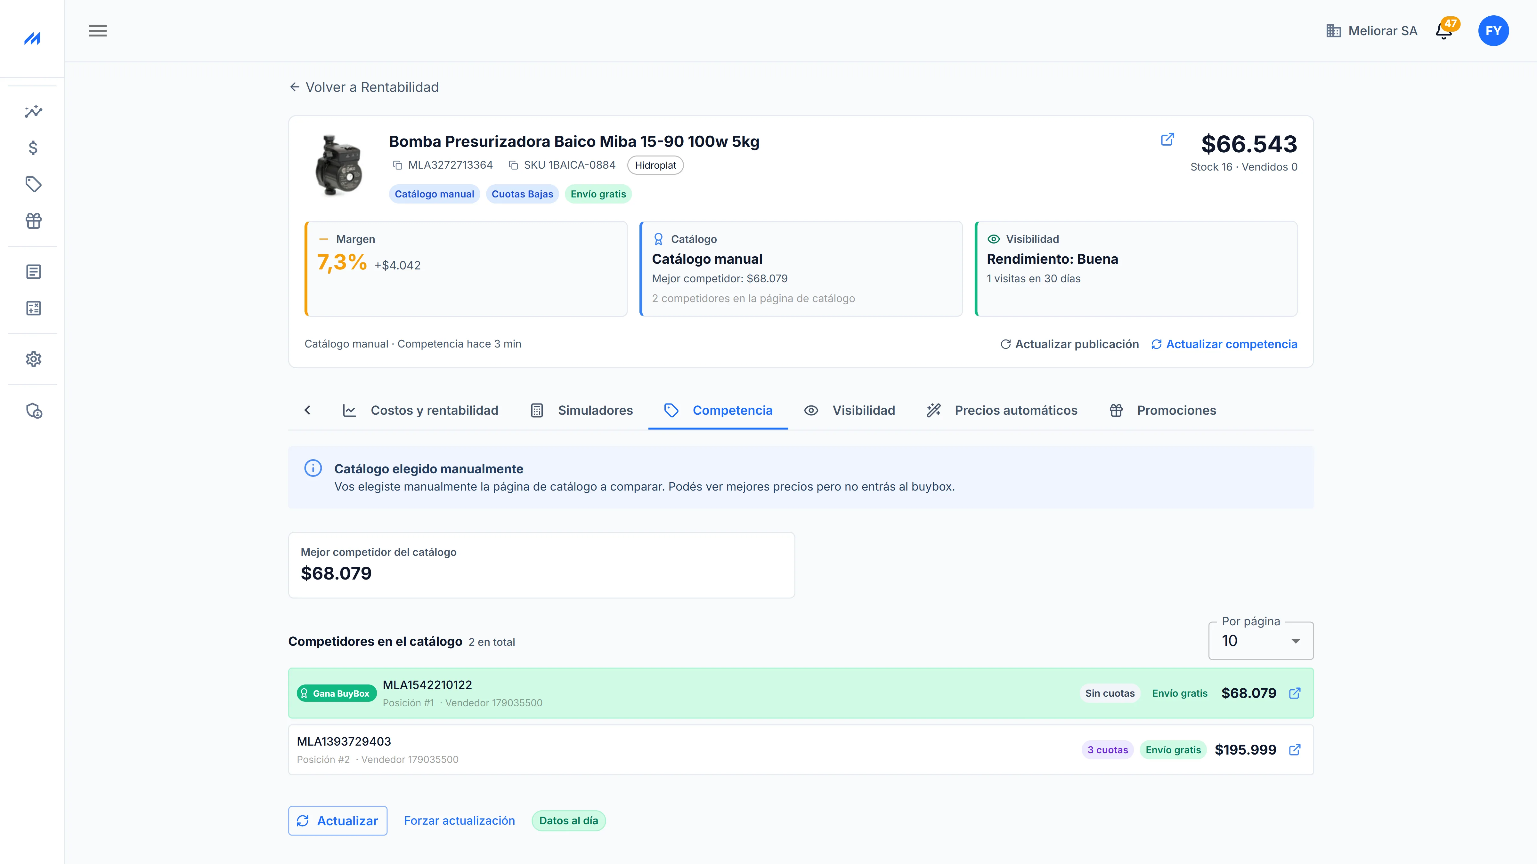Screen dimensions: 1537x864
Task: Copy the SKU 1BAICA-0884 code
Action: [513, 165]
